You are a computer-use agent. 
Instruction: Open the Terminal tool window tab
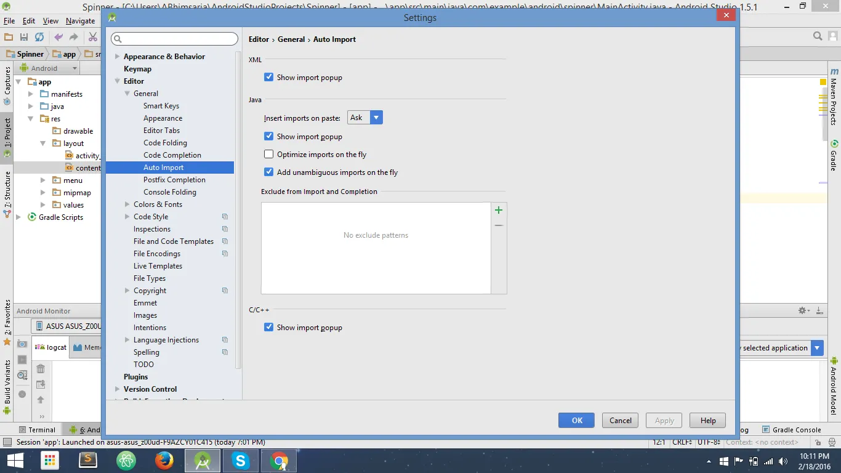coord(37,430)
